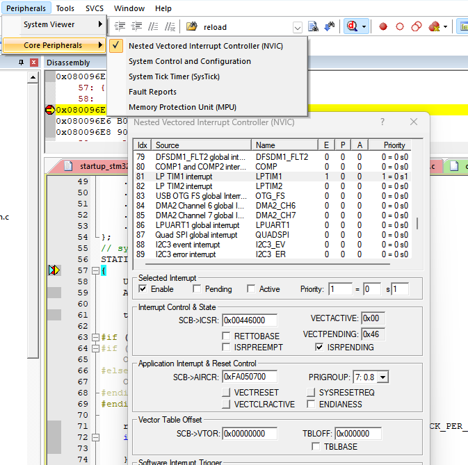The height and width of the screenshot is (465, 468).
Task: Collapse the #if fold on line 63
Action: tap(95, 337)
